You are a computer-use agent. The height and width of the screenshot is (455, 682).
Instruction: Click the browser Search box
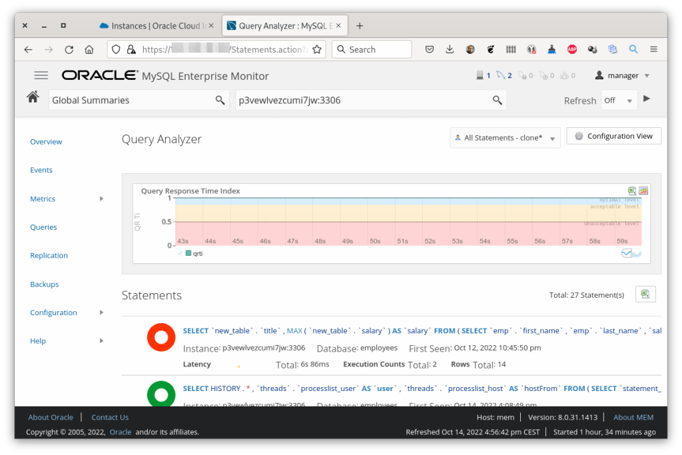372,49
